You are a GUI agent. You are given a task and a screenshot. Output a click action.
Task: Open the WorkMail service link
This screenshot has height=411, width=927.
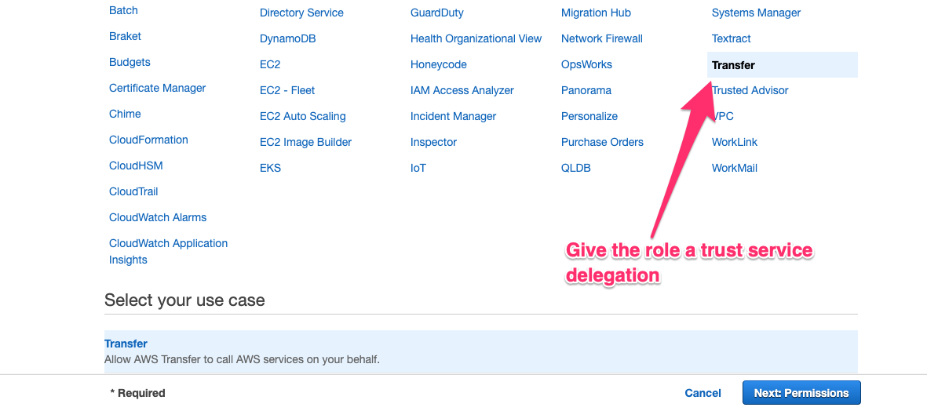click(734, 168)
